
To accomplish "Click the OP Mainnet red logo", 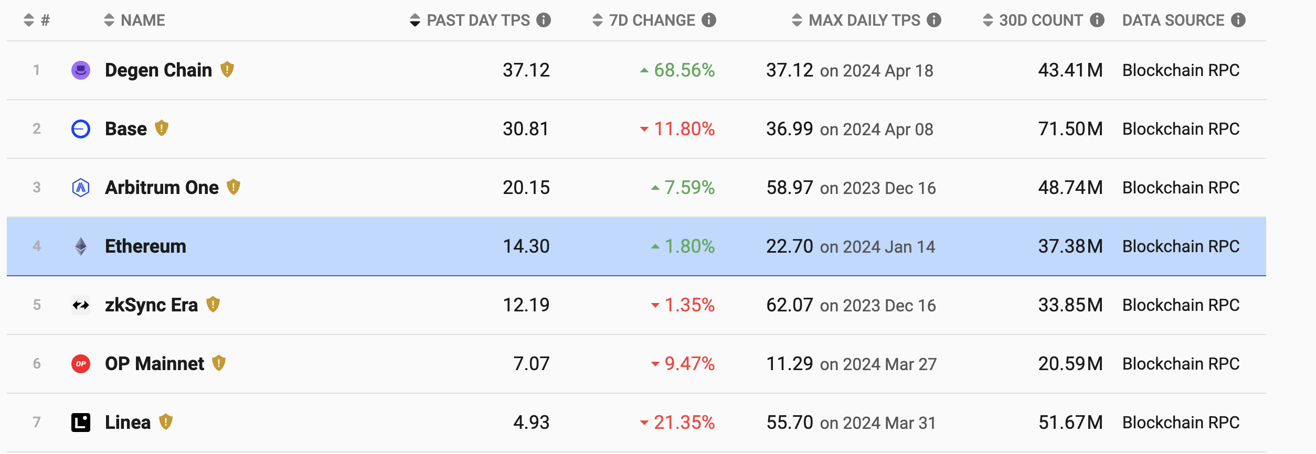I will [x=81, y=364].
